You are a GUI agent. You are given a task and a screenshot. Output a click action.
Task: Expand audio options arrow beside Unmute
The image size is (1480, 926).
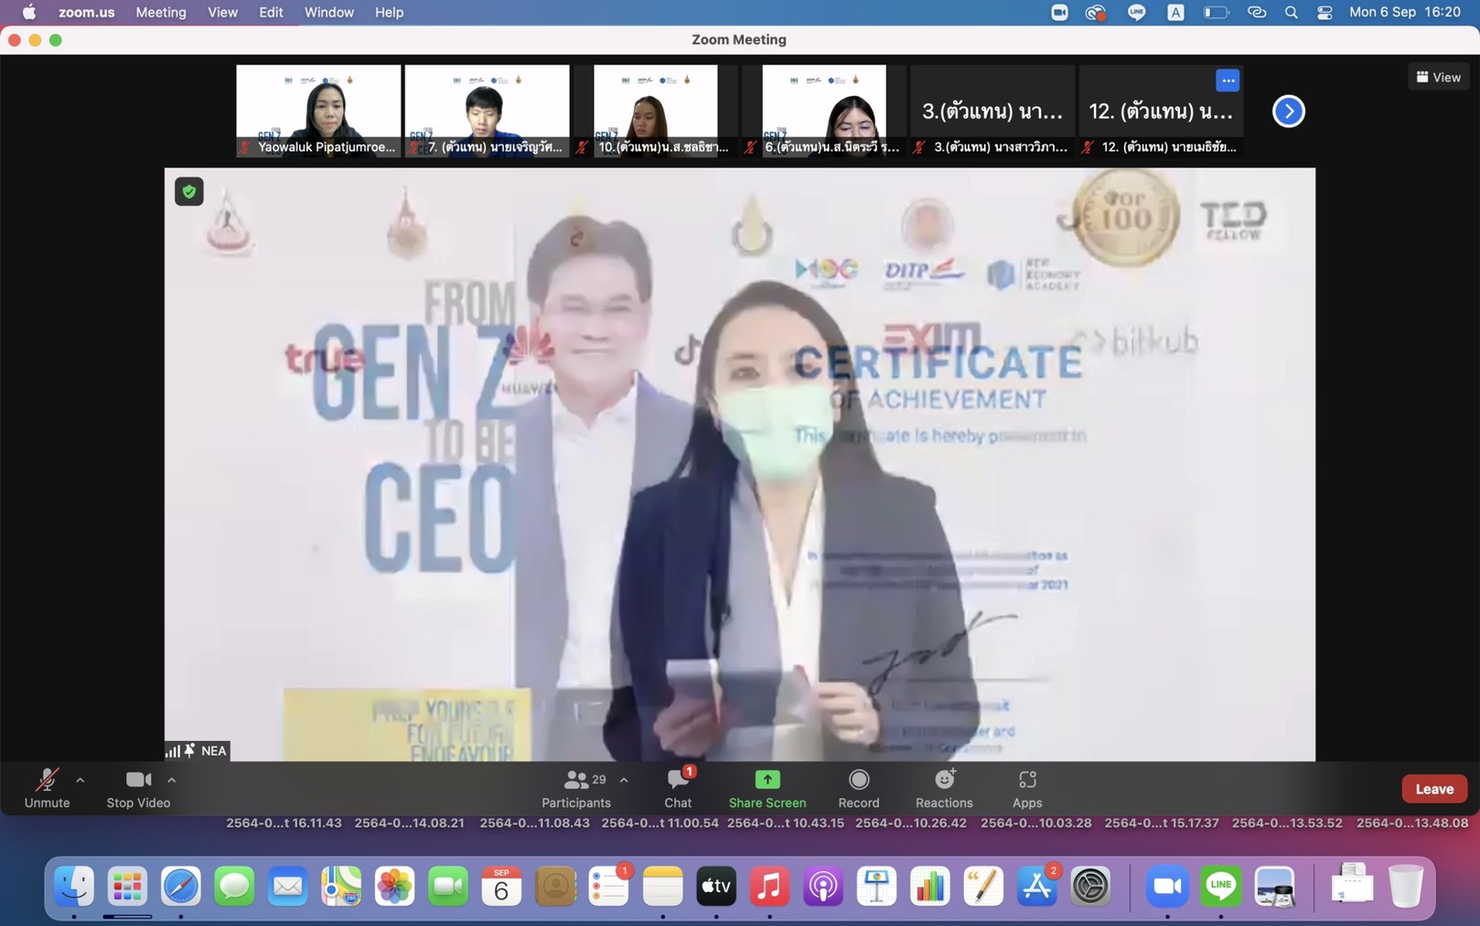point(80,781)
